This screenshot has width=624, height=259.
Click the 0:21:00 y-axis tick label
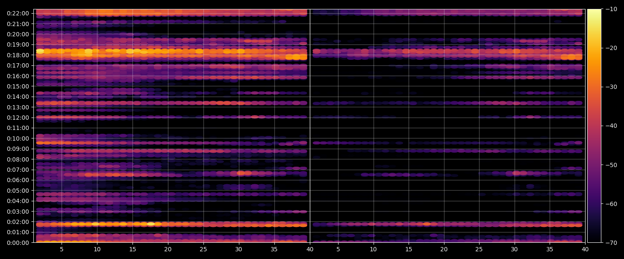tap(18, 24)
